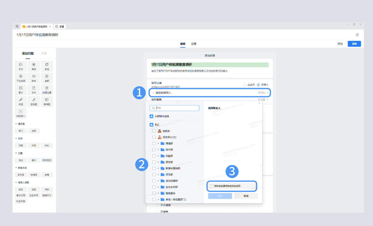
Task: Expand the 项目部 department tree node
Action: pyautogui.click(x=159, y=175)
